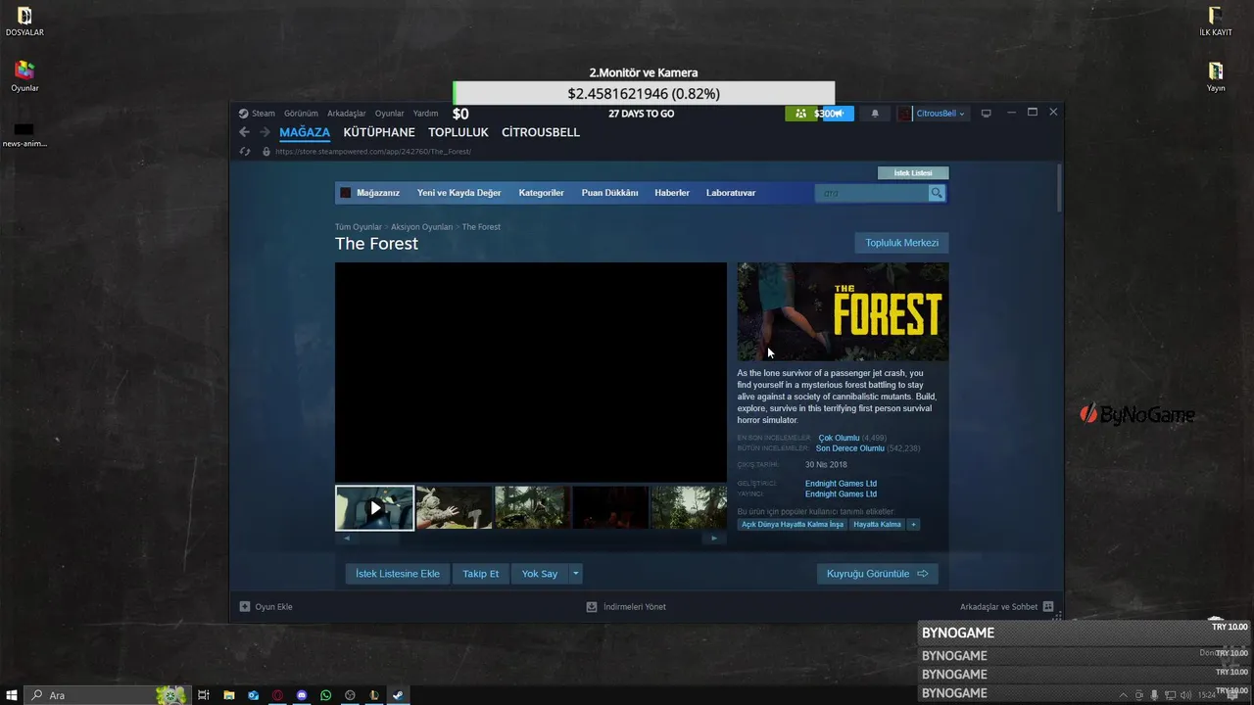Reload the store page with the refresh icon
Screen dimensions: 1254x705
(x=245, y=152)
